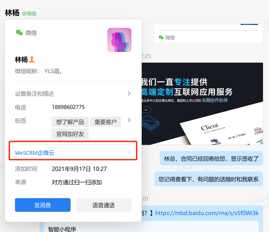Click the 您记得查看下 message bubble
This screenshot has width=269, height=232.
(x=208, y=179)
